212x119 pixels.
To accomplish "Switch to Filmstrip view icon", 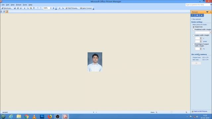I will click(x=4, y=12).
